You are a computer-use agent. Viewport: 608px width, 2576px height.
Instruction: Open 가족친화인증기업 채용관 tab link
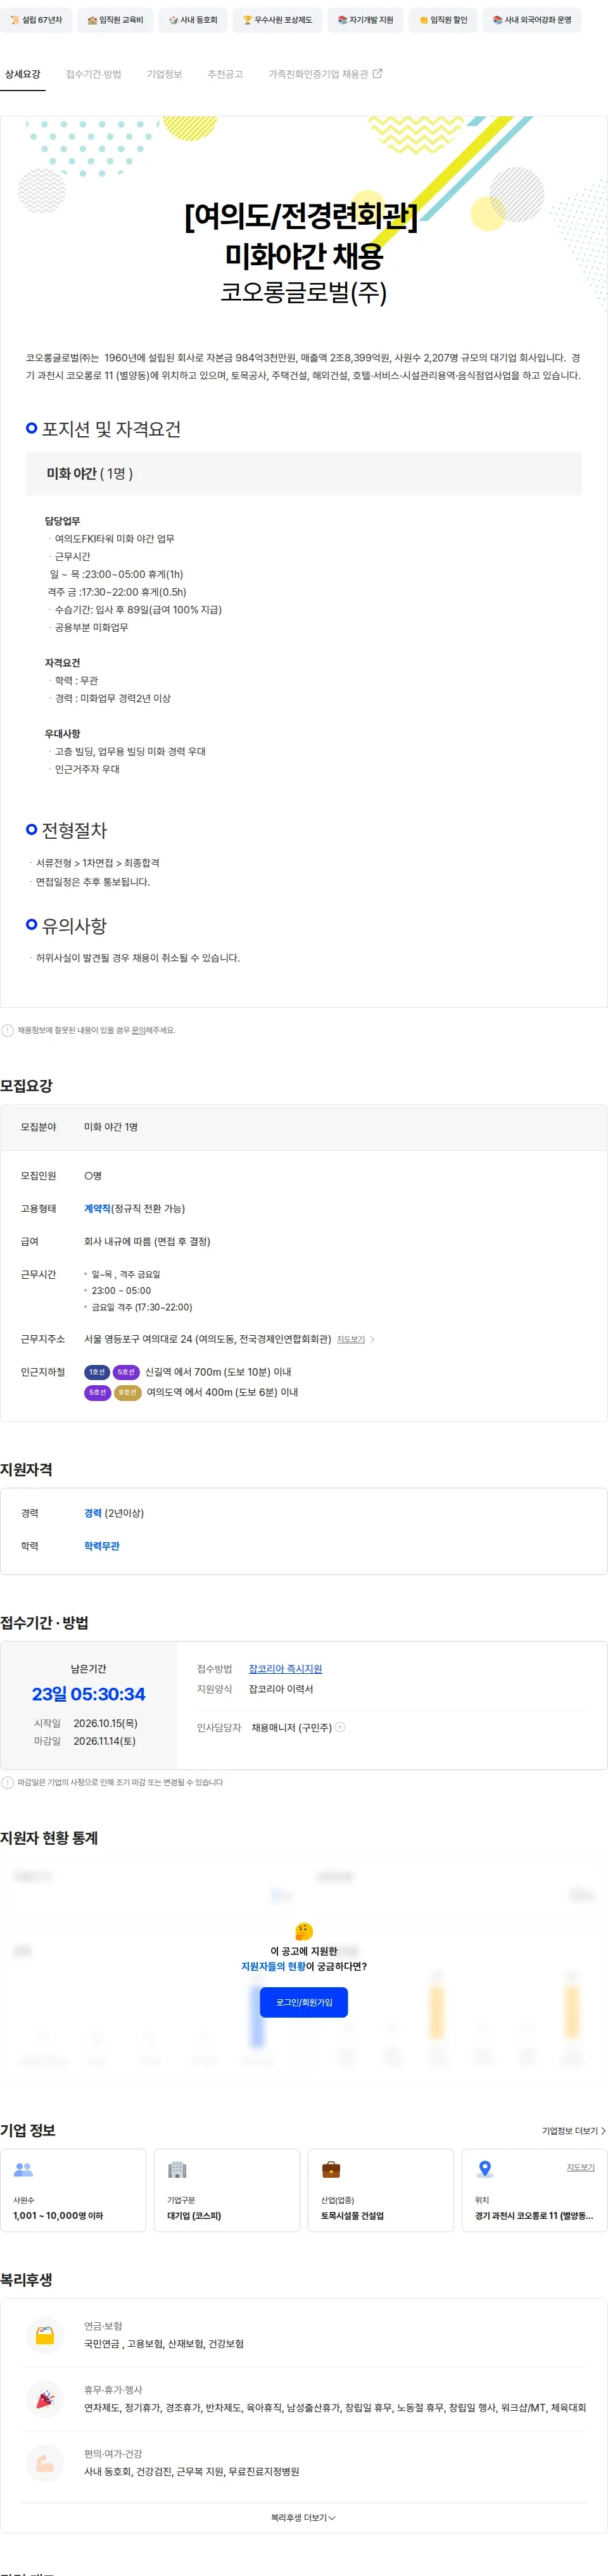325,74
